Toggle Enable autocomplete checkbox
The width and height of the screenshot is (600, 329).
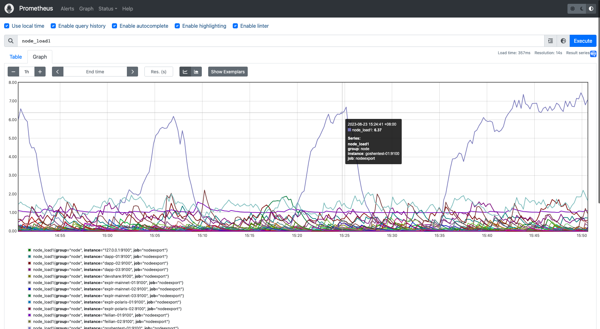(114, 26)
